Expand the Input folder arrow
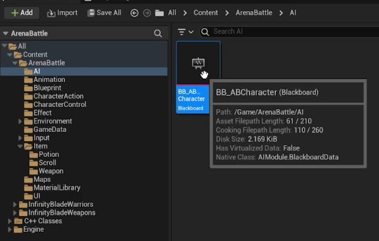The width and height of the screenshot is (379, 241). pyautogui.click(x=20, y=138)
